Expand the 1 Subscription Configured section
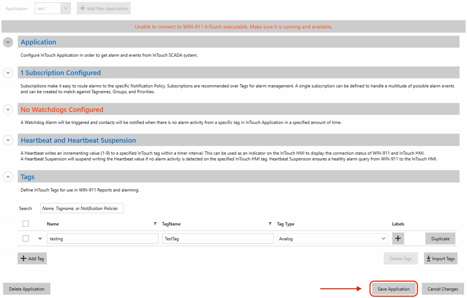This screenshot has width=467, height=298. (8, 73)
